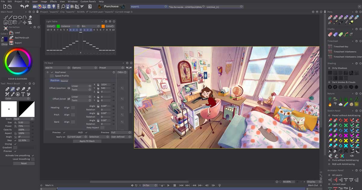Viewport: 362px width, 190px height.
Task: Select the Text tool in Tool panel
Action: (23, 94)
